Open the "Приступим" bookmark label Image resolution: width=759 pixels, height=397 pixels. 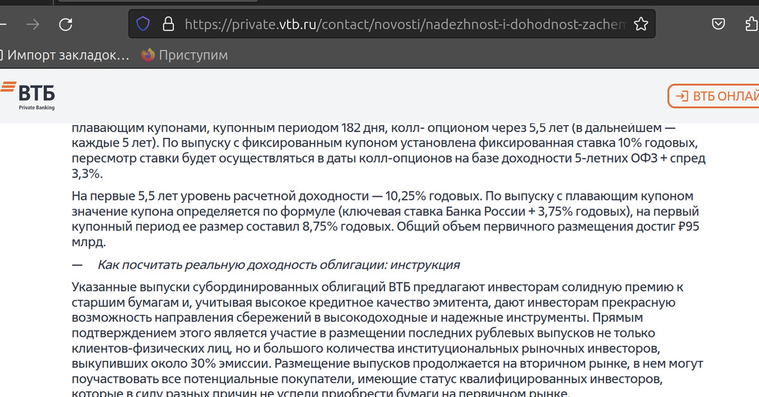pyautogui.click(x=193, y=55)
